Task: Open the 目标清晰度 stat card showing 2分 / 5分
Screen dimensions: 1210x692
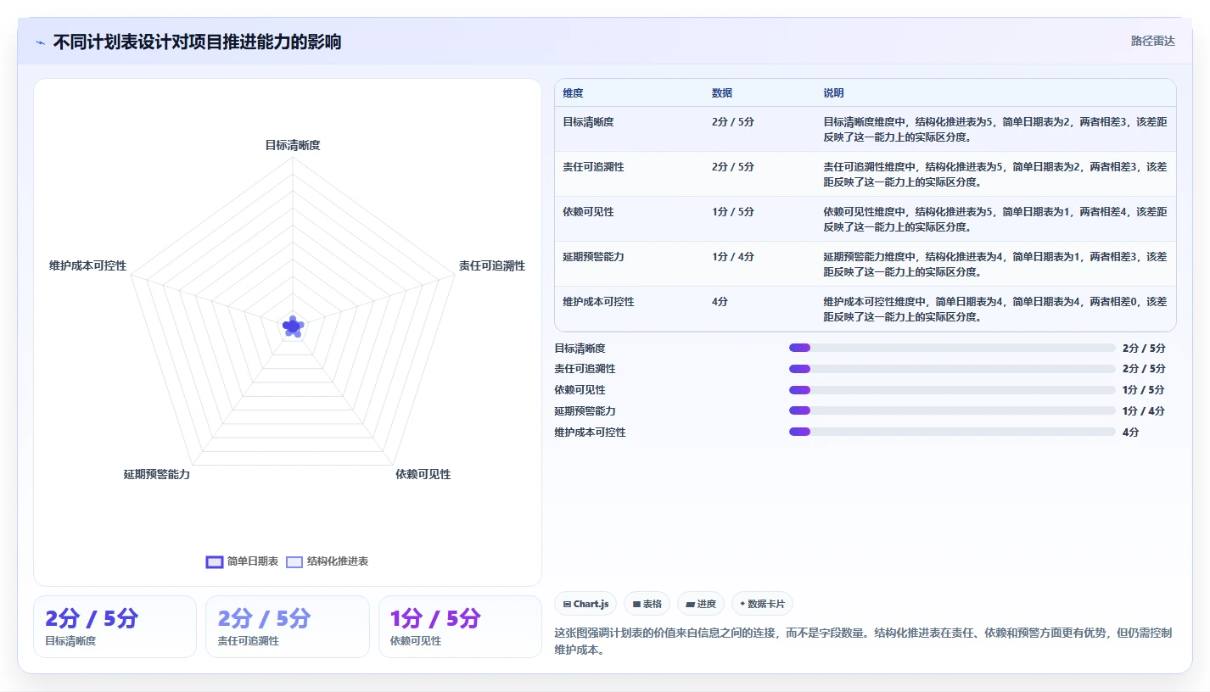Action: click(x=115, y=627)
